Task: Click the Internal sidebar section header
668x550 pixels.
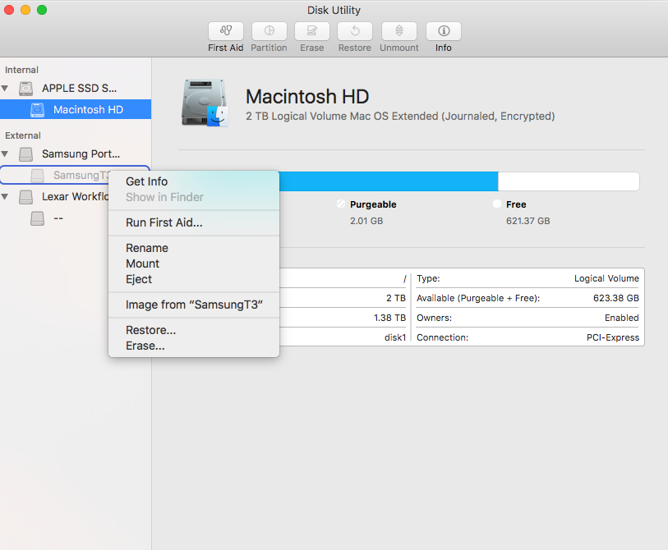Action: coord(21,71)
